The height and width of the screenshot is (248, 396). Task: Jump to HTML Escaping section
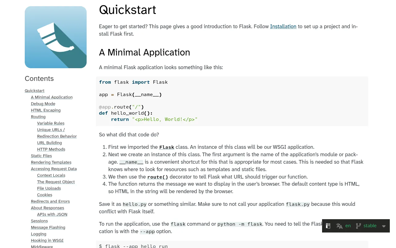pyautogui.click(x=46, y=110)
